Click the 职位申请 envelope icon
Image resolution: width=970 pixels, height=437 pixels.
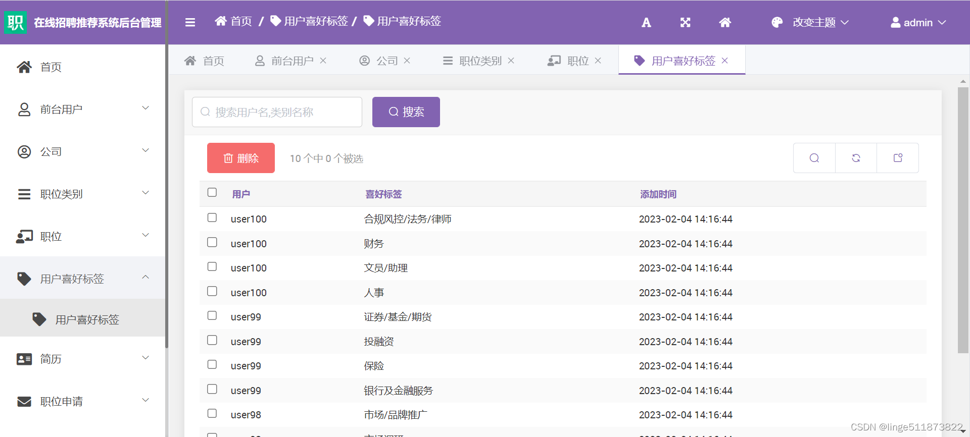pyautogui.click(x=24, y=402)
